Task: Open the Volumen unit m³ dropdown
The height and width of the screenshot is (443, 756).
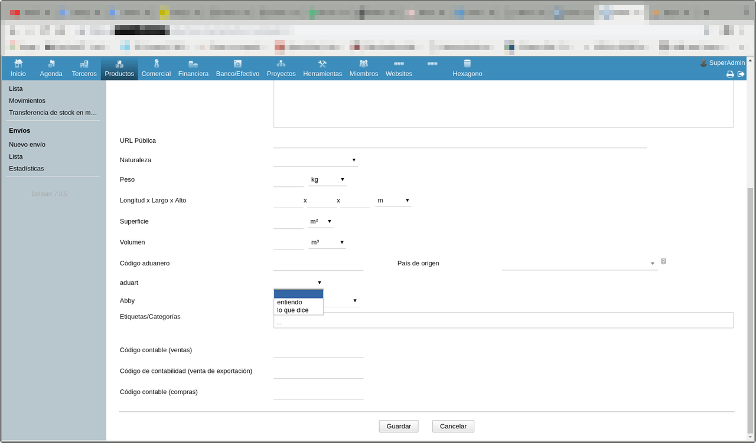Action: pyautogui.click(x=327, y=242)
